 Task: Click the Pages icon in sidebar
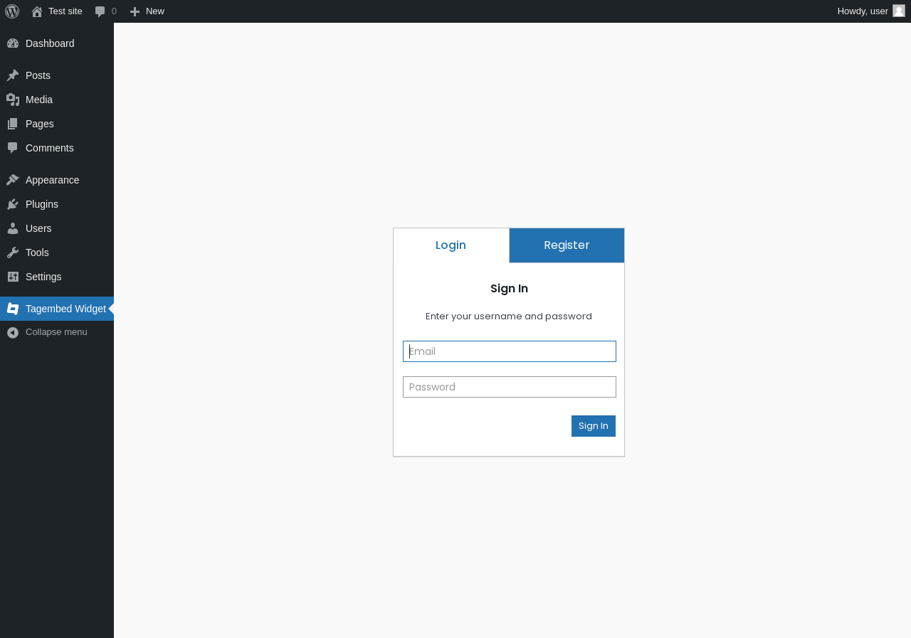pyautogui.click(x=13, y=124)
